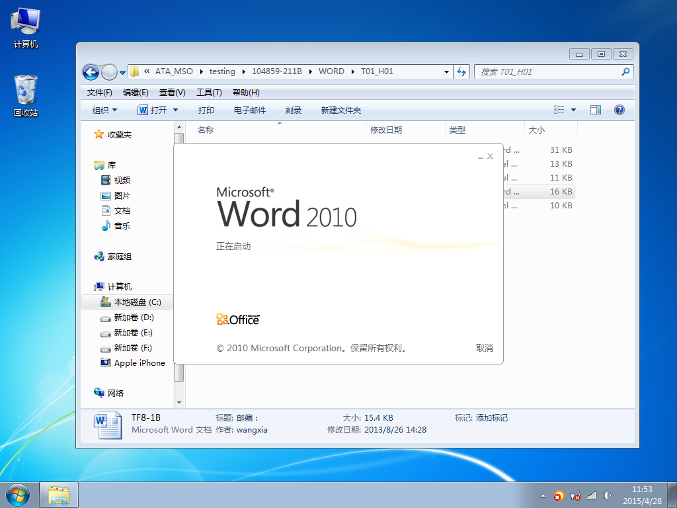Viewport: 677px width, 508px height.
Task: Click the ATA_MSO breadcrumb segment
Action: tap(174, 71)
